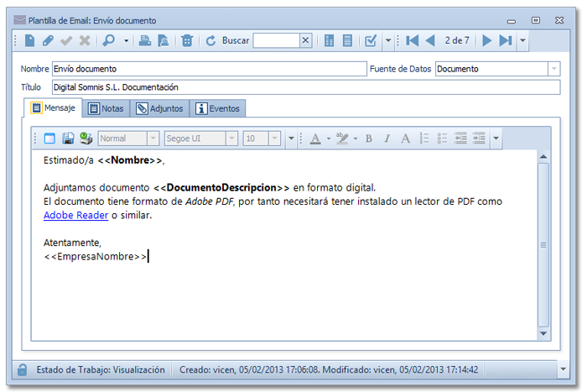Expand the formatting toolbar overflow arrow
The width and height of the screenshot is (582, 392).
[496, 139]
